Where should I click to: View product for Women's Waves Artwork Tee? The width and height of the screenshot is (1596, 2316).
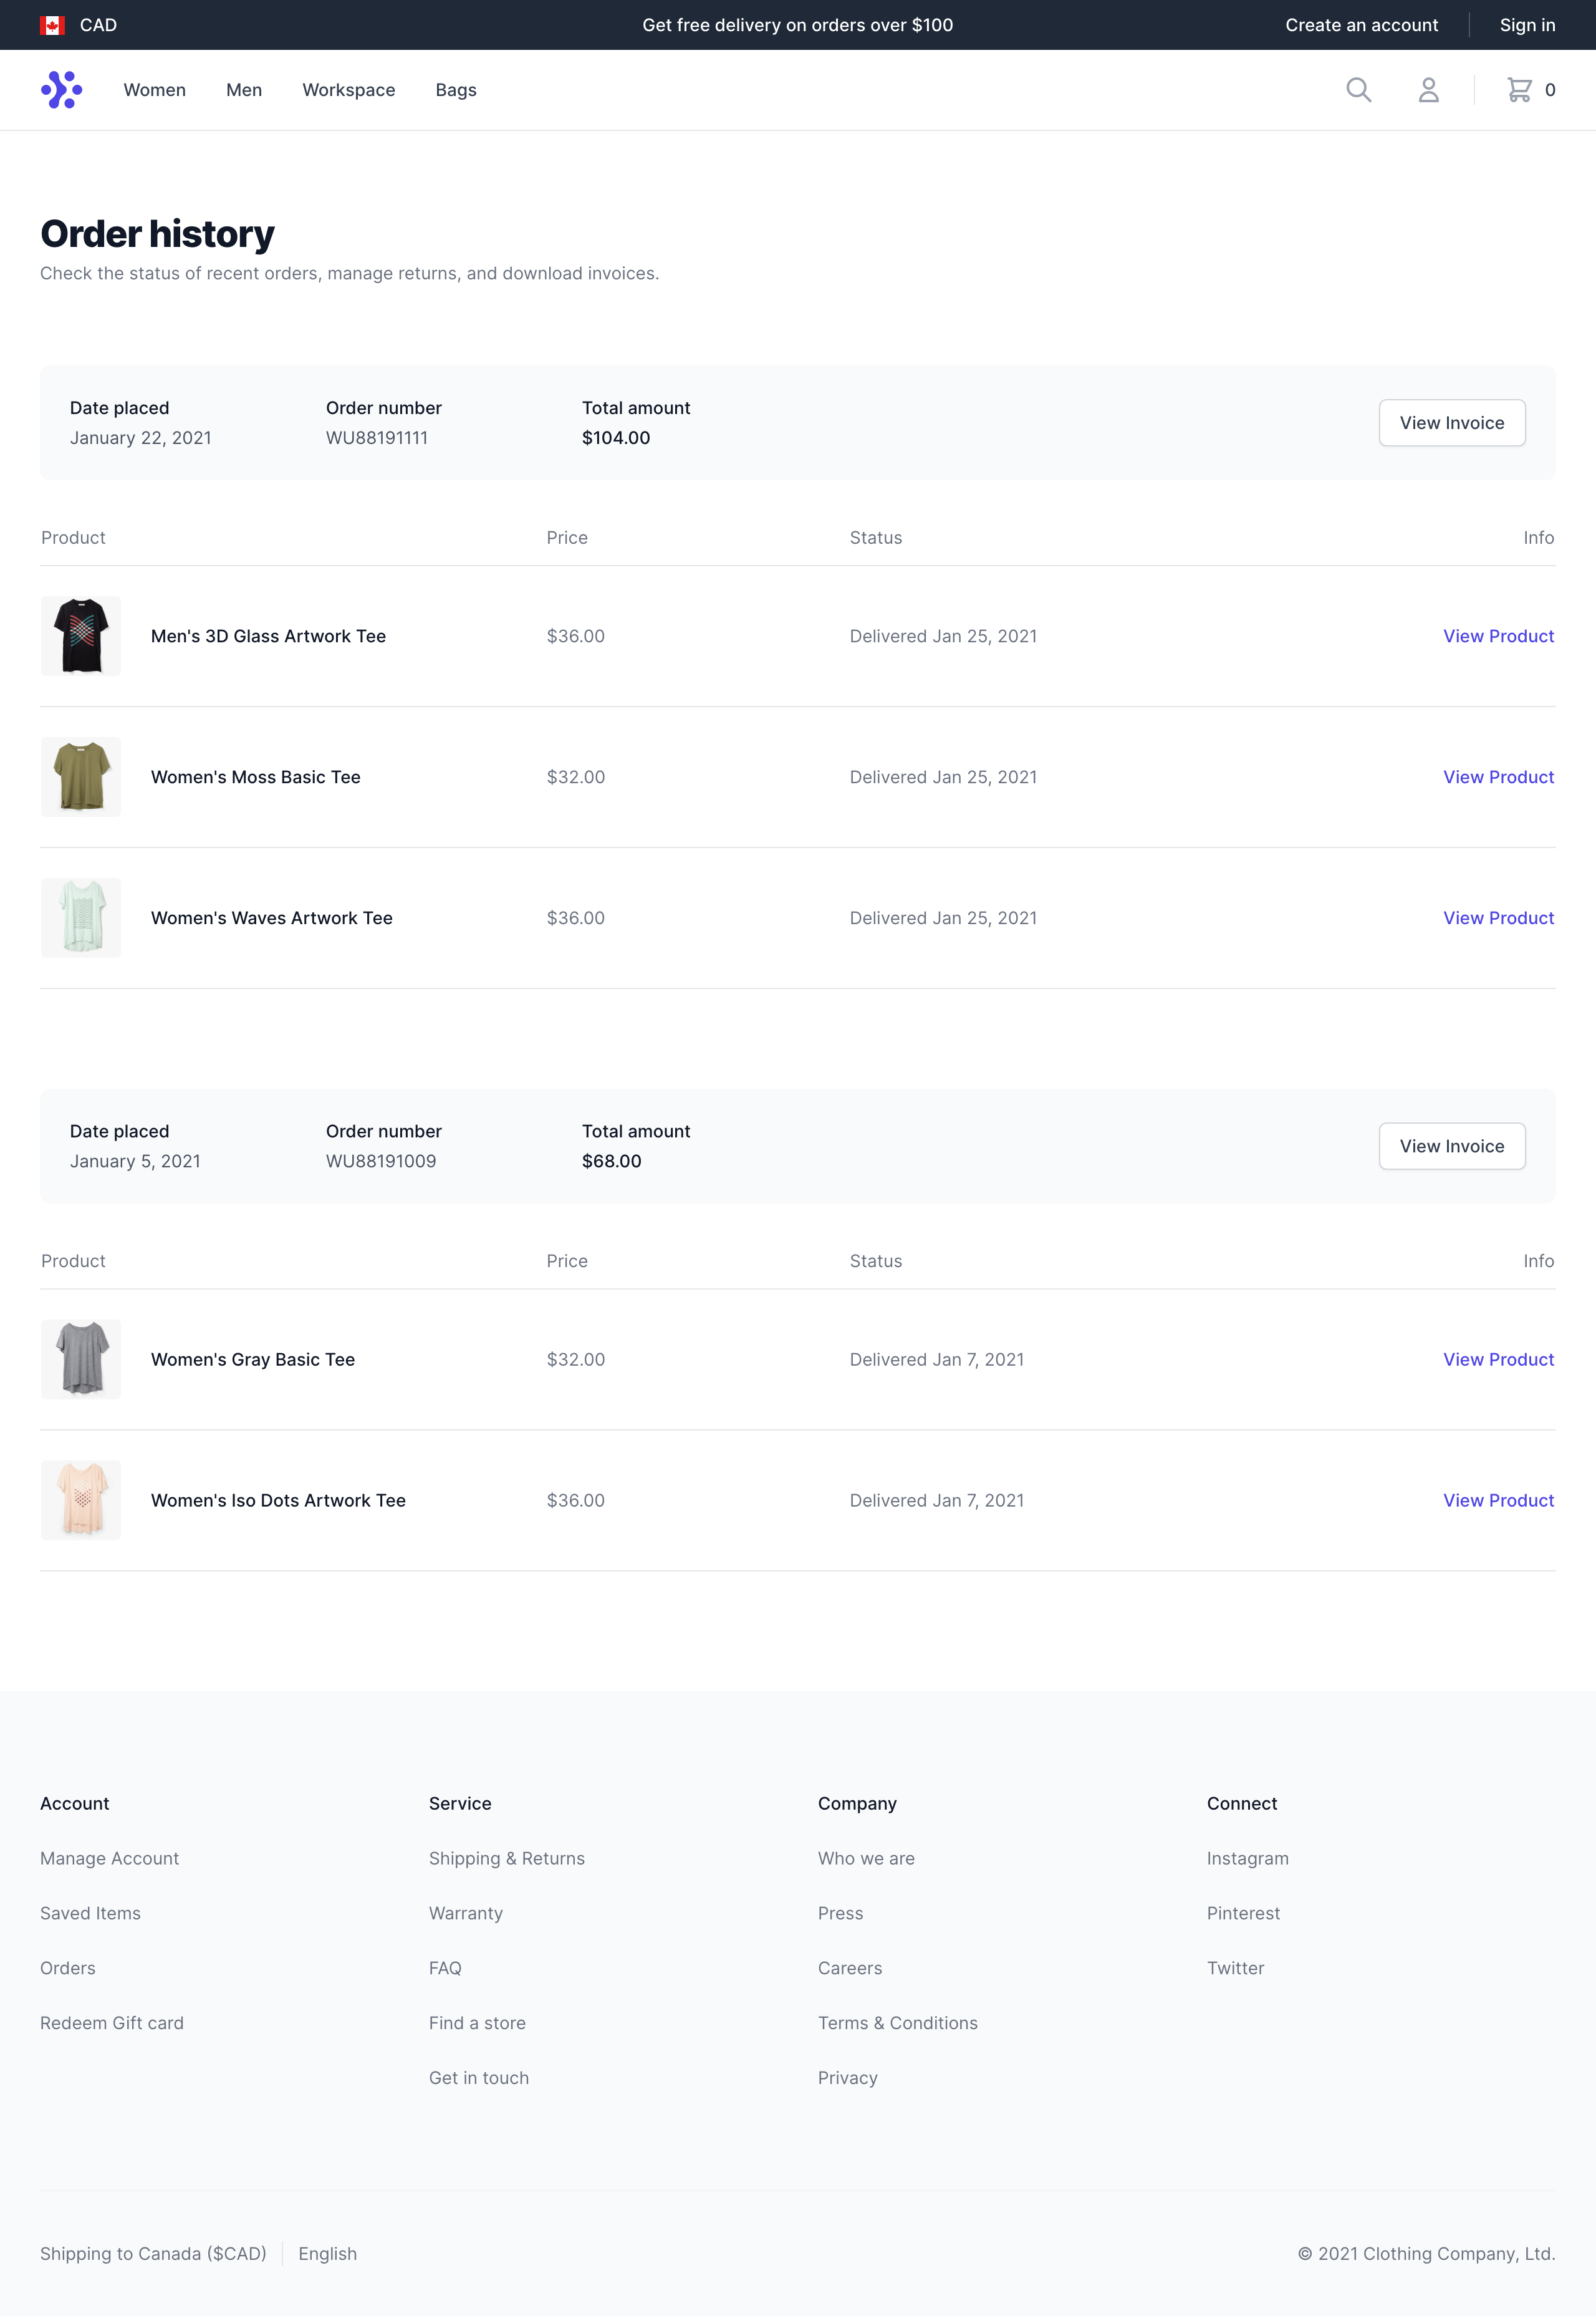pos(1497,918)
